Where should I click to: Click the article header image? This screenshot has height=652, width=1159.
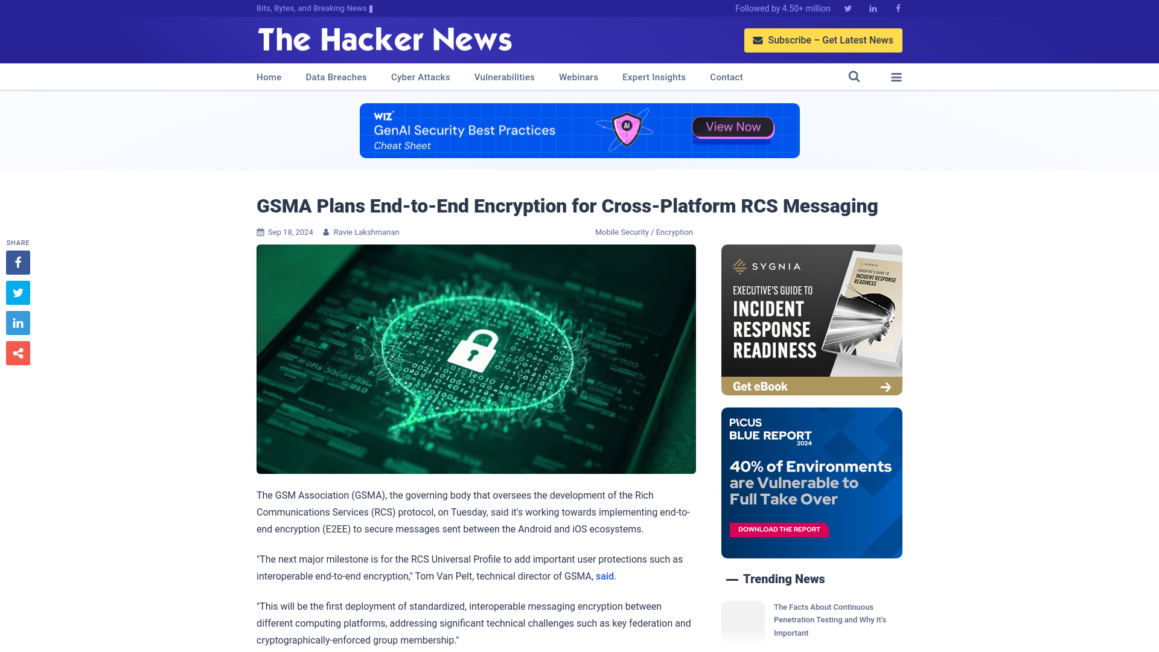click(476, 358)
